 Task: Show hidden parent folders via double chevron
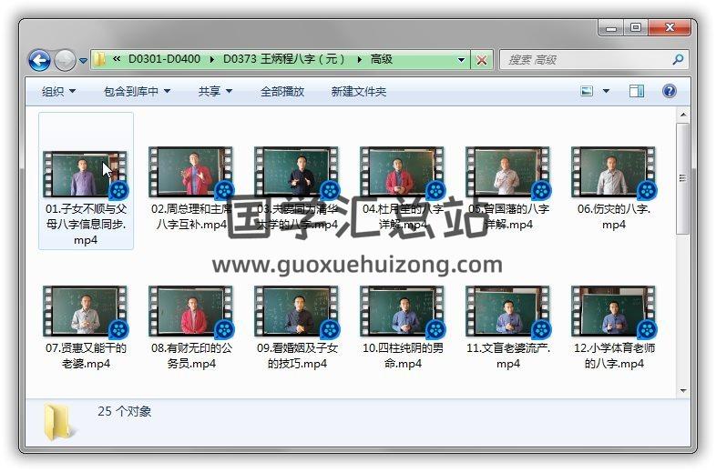point(117,59)
